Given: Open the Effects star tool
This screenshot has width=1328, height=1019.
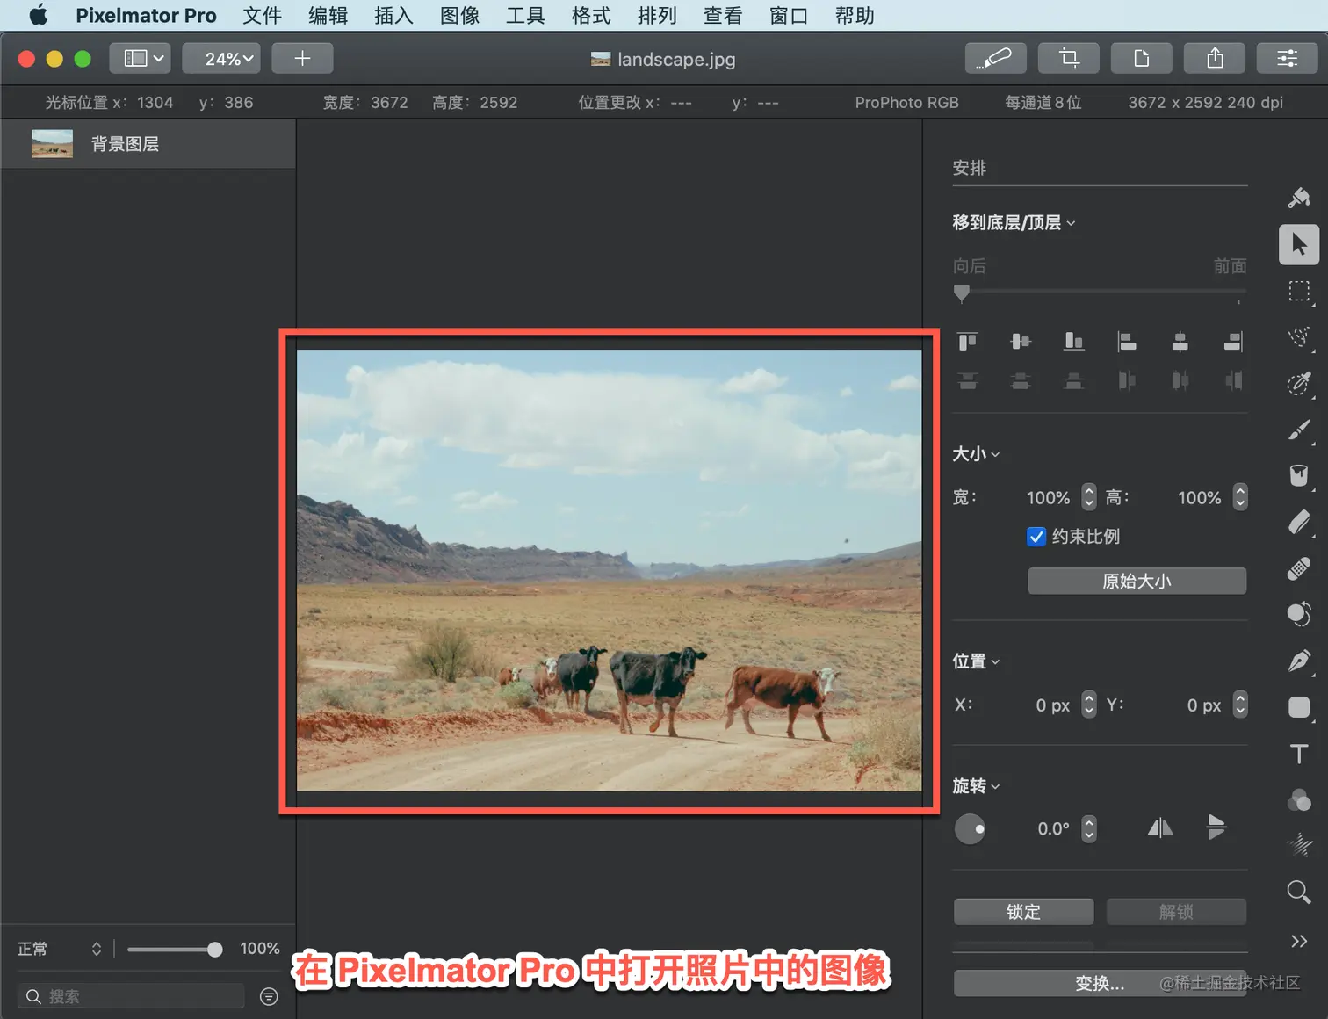Looking at the screenshot, I should (1299, 846).
